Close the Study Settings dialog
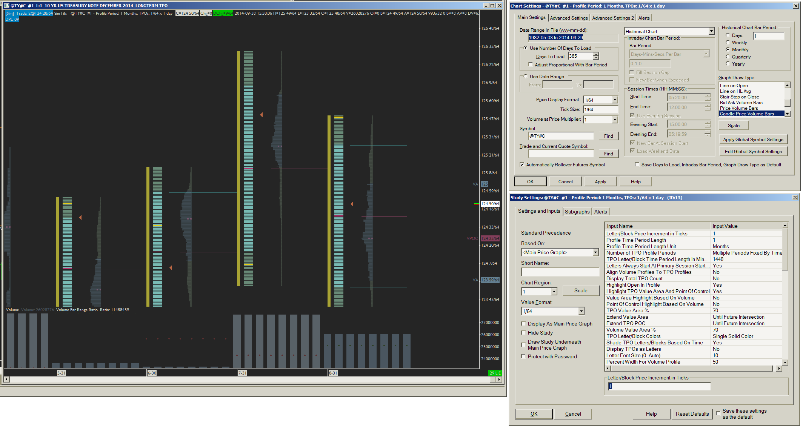 [795, 198]
